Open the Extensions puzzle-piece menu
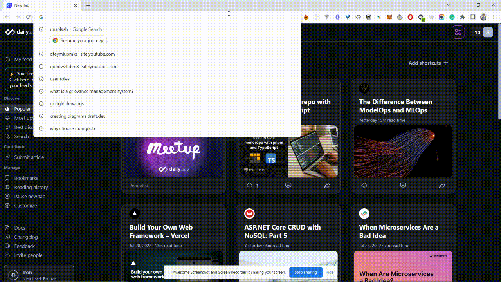The height and width of the screenshot is (282, 501). pyautogui.click(x=463, y=17)
